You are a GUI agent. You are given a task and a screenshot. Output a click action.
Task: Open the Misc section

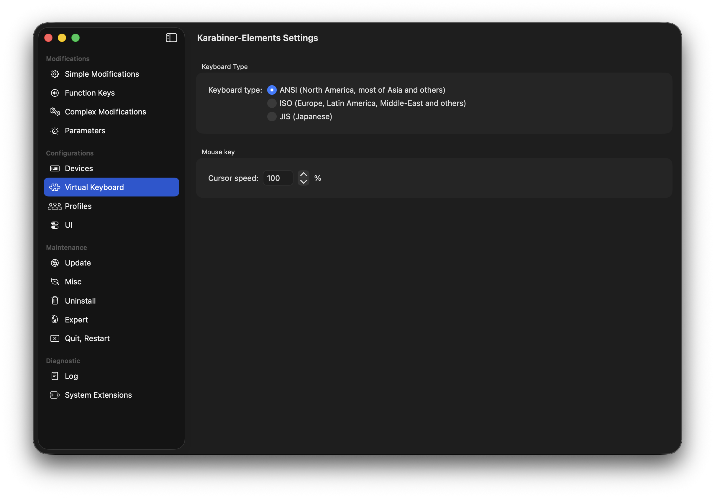point(111,282)
